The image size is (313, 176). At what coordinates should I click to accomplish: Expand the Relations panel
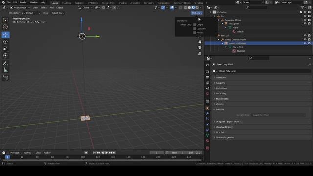click(262, 83)
